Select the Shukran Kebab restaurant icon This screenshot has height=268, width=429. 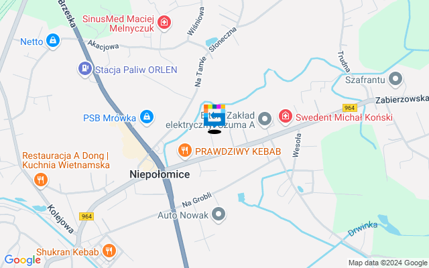109,251
